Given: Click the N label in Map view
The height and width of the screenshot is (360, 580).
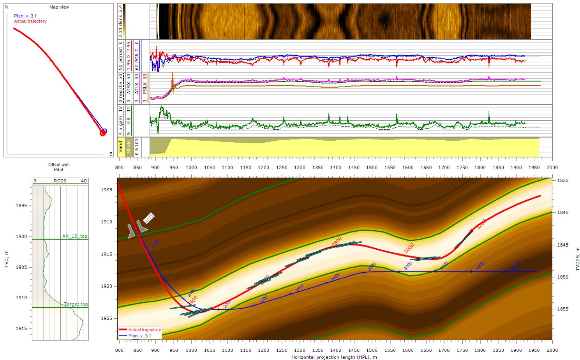Looking at the screenshot, I should click(7, 7).
